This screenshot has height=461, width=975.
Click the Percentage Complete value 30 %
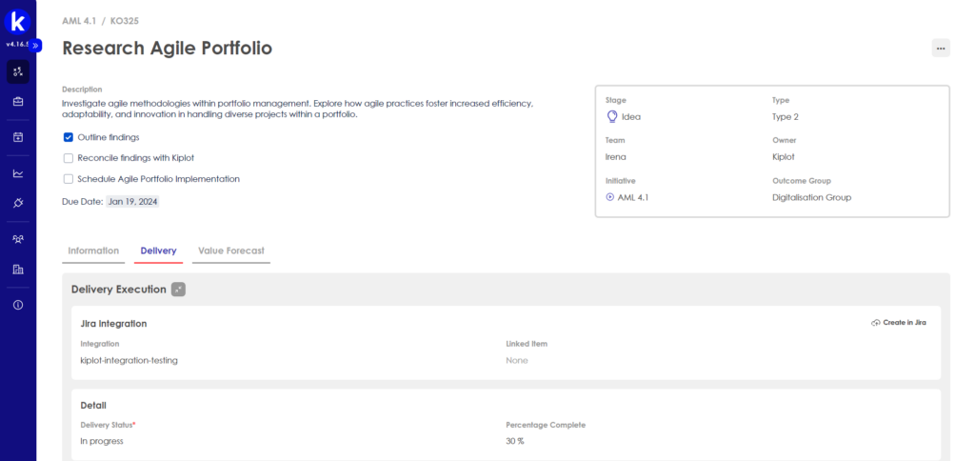(516, 441)
